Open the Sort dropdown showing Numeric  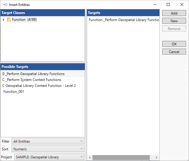(48, 149)
